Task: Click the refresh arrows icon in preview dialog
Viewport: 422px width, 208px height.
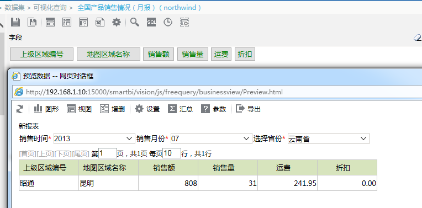Action: 20,109
